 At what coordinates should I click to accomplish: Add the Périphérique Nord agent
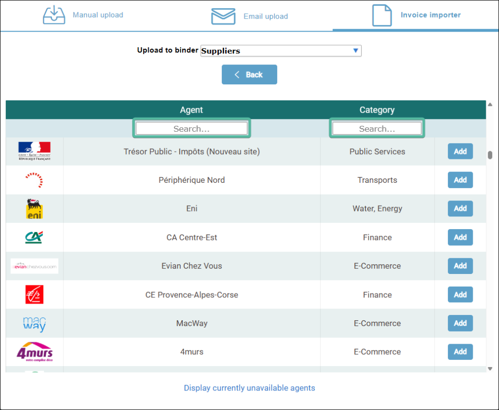pyautogui.click(x=460, y=180)
